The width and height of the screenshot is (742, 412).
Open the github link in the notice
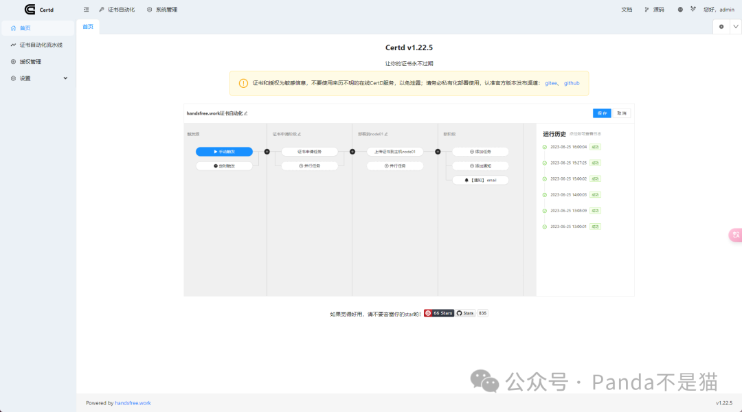(x=572, y=83)
